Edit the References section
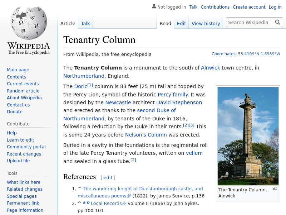This screenshot has width=286, height=215. pyautogui.click(x=108, y=177)
